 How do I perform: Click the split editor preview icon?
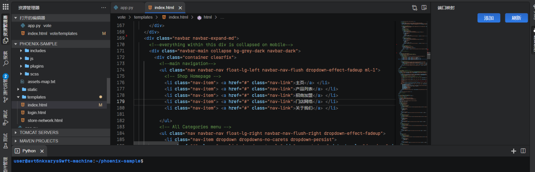[x=424, y=8]
